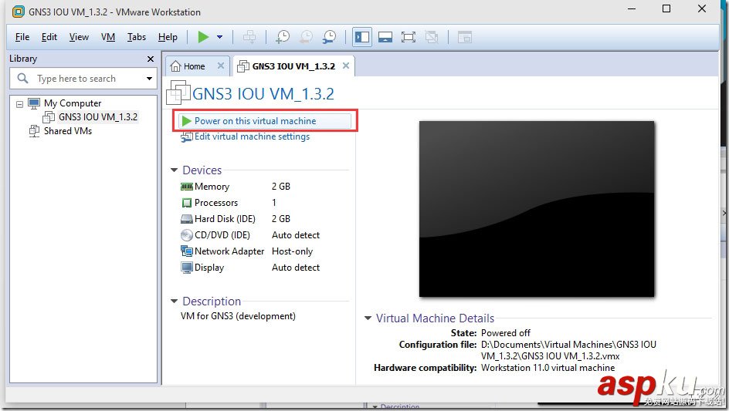Open the library search dropdown arrow
Viewport: 729px width, 411px height.
149,79
